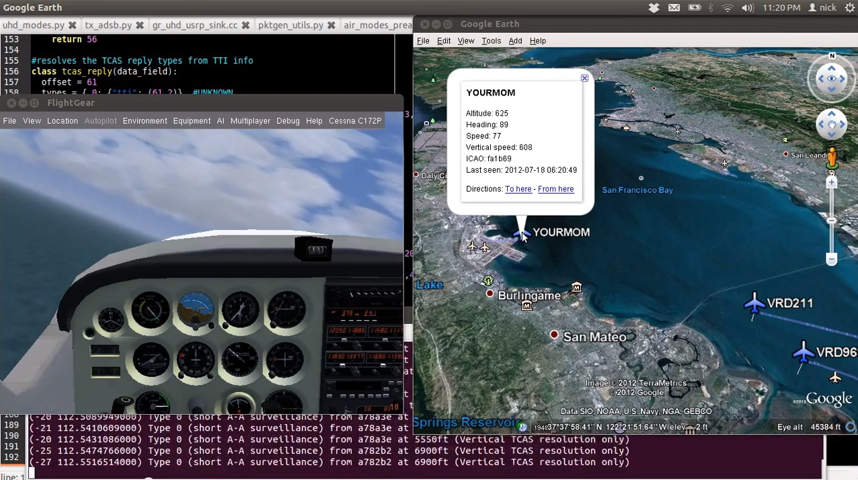The width and height of the screenshot is (858, 480).
Task: Open Google Earth Help menu
Action: click(x=537, y=41)
